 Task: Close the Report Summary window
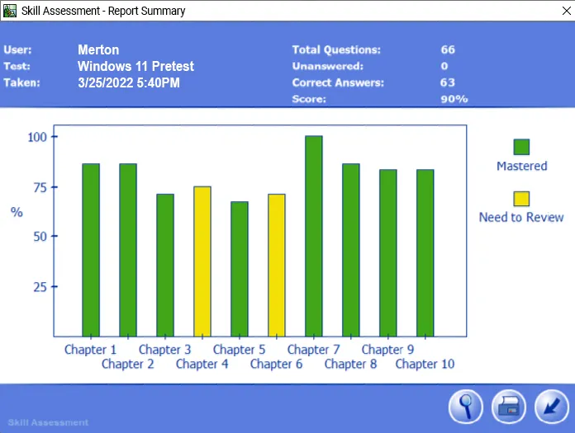(566, 11)
